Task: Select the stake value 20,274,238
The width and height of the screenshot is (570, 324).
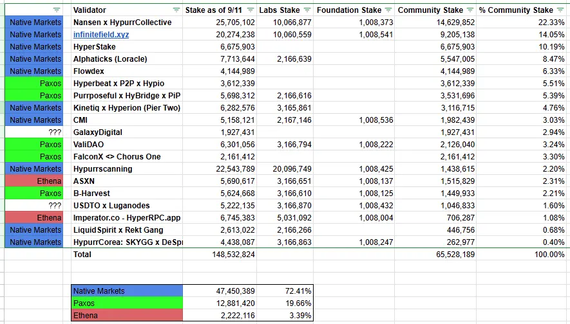Action: [220, 35]
